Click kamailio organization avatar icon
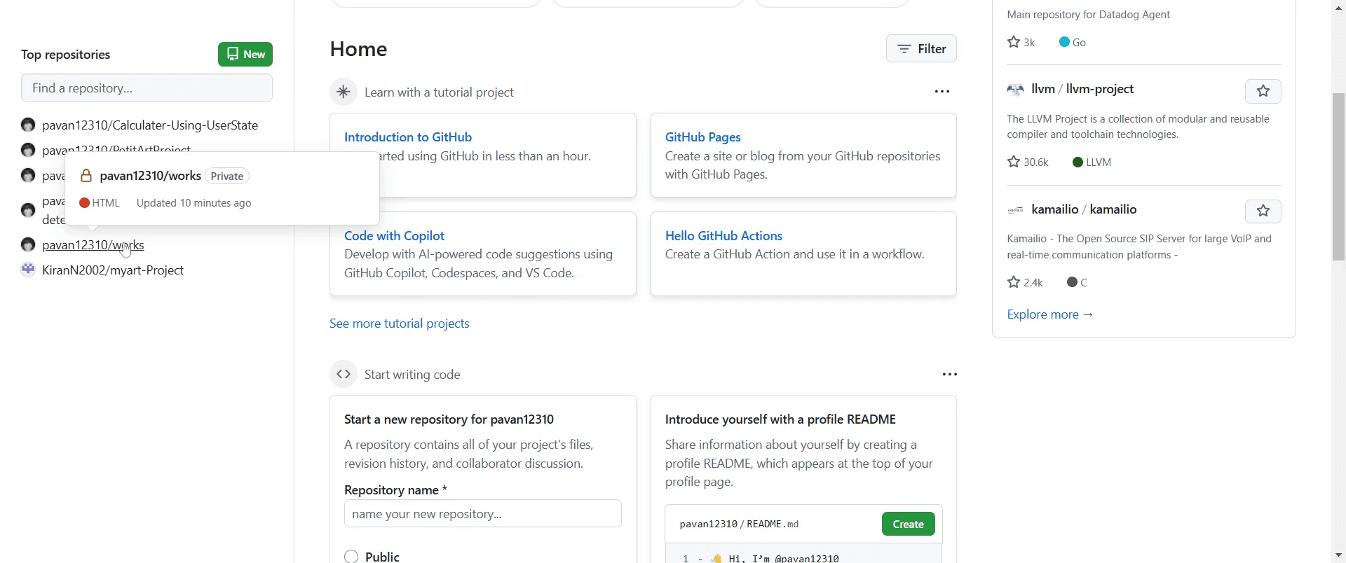The height and width of the screenshot is (563, 1346). coord(1015,210)
